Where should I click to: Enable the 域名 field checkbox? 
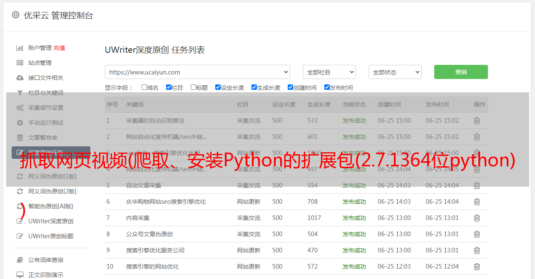(x=144, y=87)
